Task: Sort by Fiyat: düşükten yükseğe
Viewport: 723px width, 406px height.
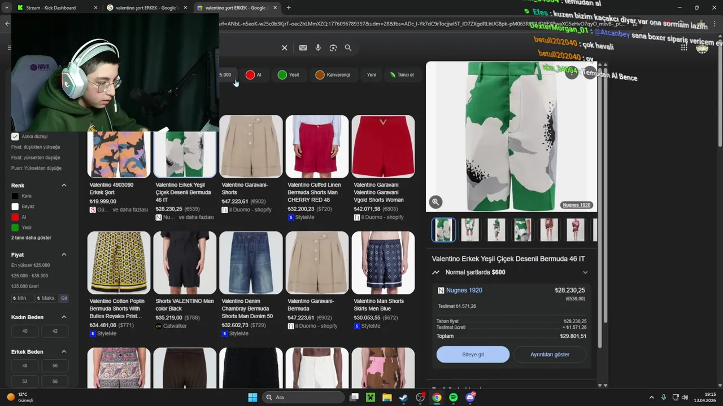Action: 36,147
